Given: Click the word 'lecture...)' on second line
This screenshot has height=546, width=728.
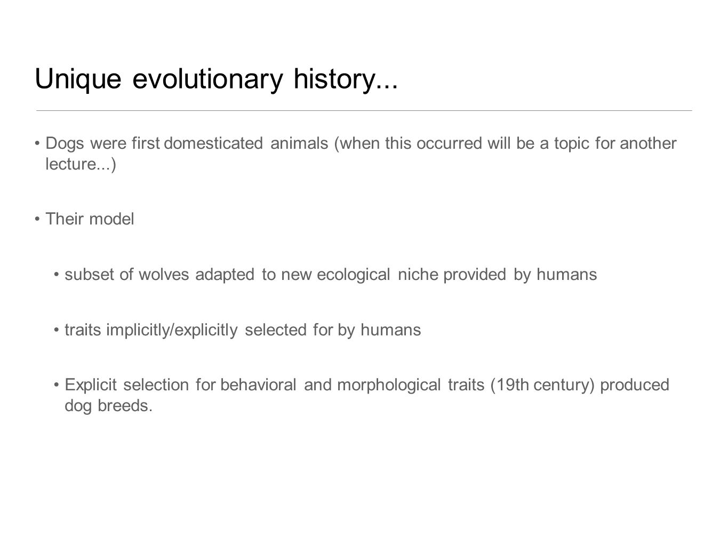Looking at the screenshot, I should [x=81, y=164].
